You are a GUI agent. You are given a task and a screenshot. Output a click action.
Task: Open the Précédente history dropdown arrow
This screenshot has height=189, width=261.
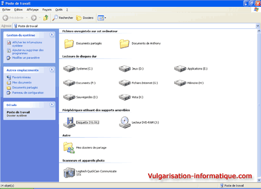point(27,18)
